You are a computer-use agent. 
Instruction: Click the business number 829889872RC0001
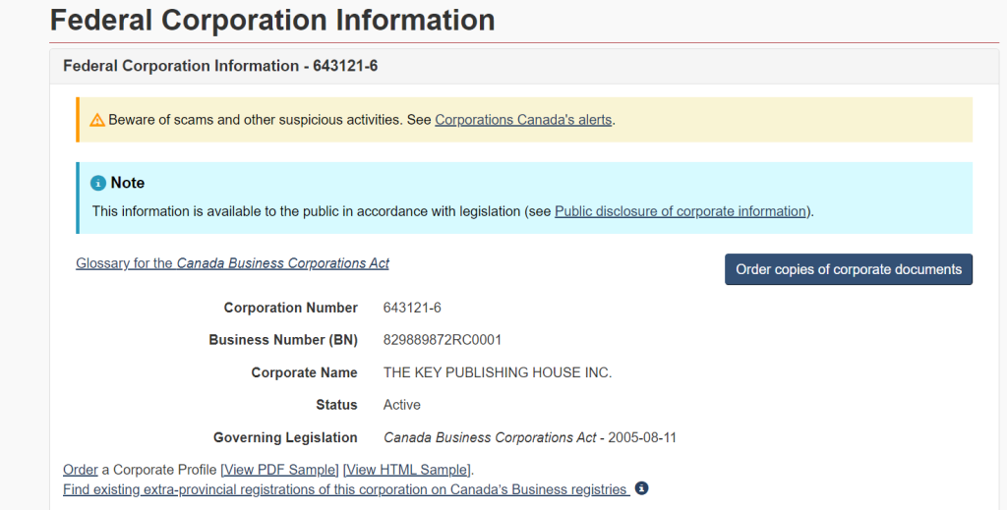point(443,340)
